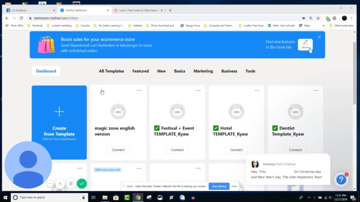This screenshot has width=360, height=202.
Task: Hide the Loom screen sharing bar
Action: (234, 186)
